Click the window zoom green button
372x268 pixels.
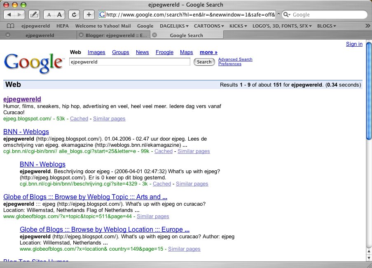pyautogui.click(x=23, y=5)
